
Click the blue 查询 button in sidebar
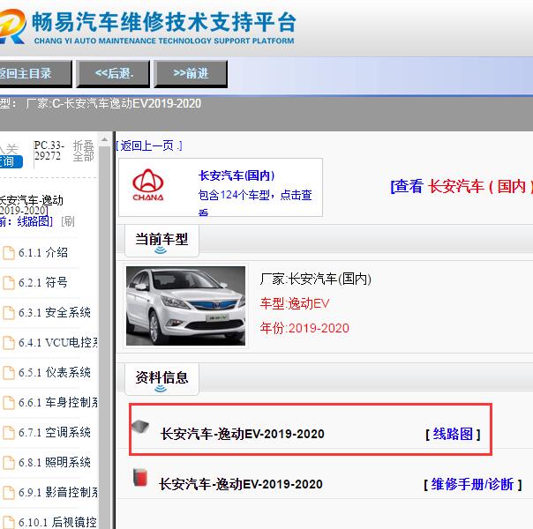coord(11,161)
